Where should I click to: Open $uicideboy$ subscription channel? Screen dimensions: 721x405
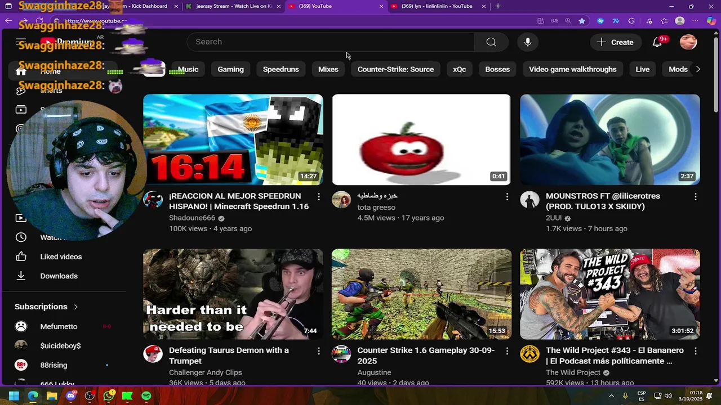click(x=60, y=346)
